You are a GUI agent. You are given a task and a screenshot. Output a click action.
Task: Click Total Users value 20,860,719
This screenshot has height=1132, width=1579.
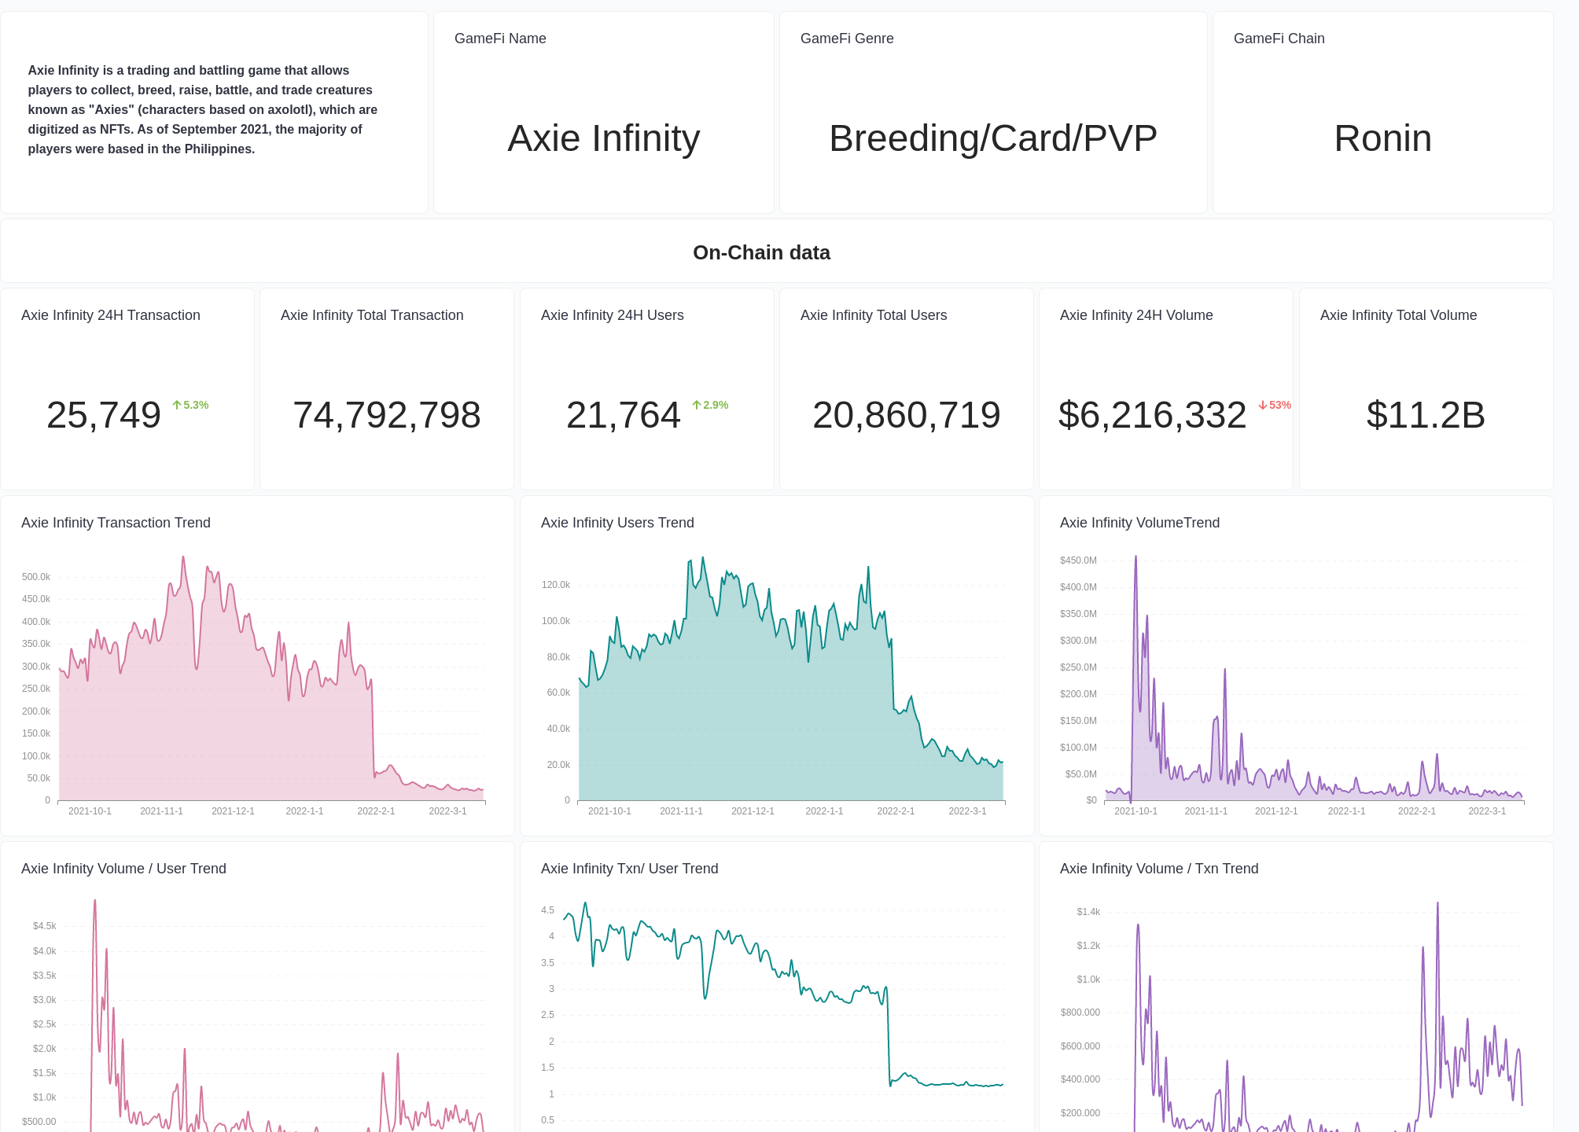(906, 415)
